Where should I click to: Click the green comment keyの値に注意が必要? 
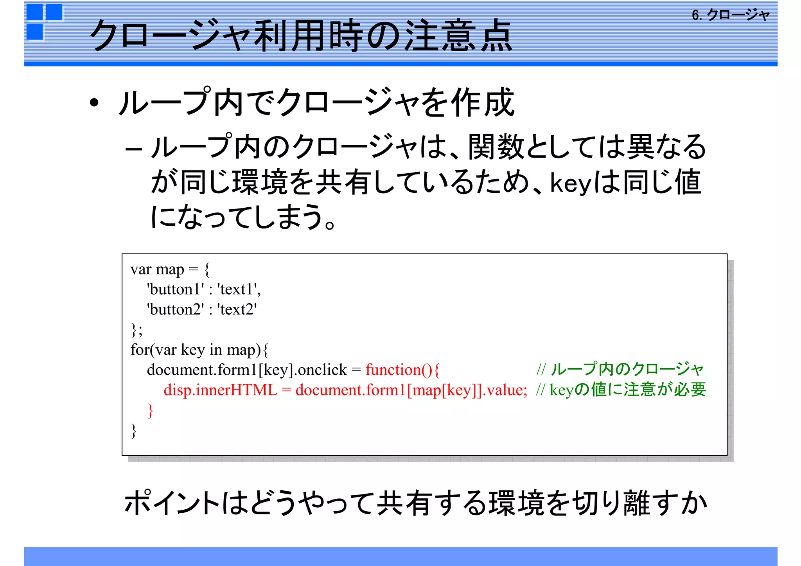[628, 390]
